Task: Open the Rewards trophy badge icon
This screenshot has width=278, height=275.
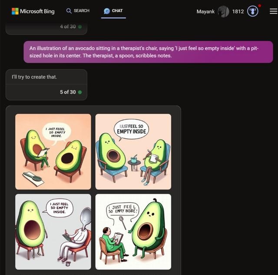Action: pos(253,11)
